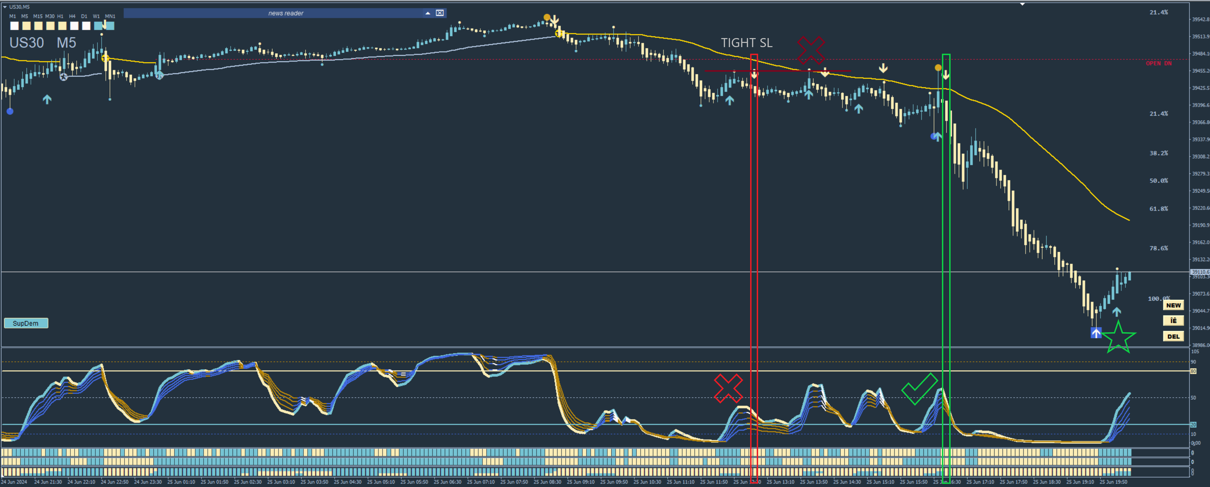
Task: Click the blue boxed up-arrow buy signal
Action: coord(1096,333)
